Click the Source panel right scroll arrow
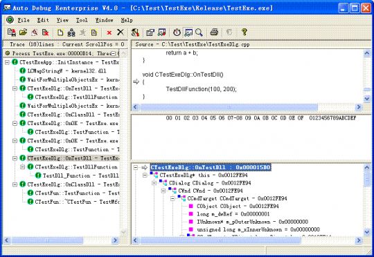The width and height of the screenshot is (374, 257). coord(359,107)
